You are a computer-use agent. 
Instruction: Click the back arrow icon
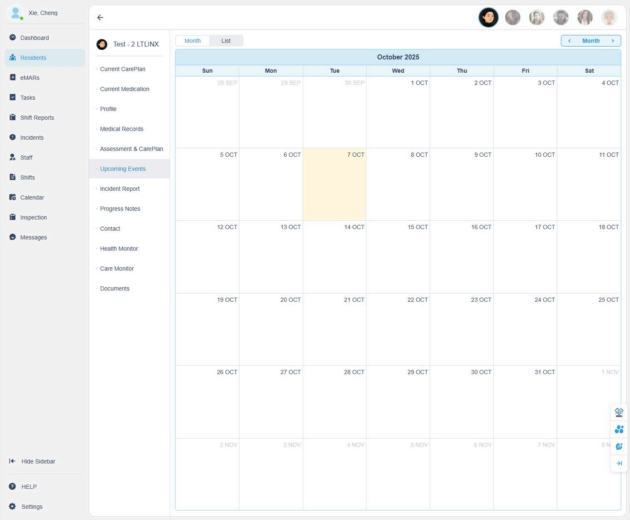pyautogui.click(x=100, y=17)
